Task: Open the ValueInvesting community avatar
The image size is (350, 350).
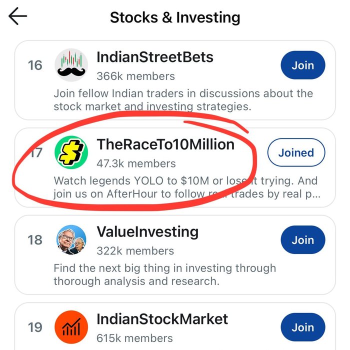Action: [x=71, y=240]
